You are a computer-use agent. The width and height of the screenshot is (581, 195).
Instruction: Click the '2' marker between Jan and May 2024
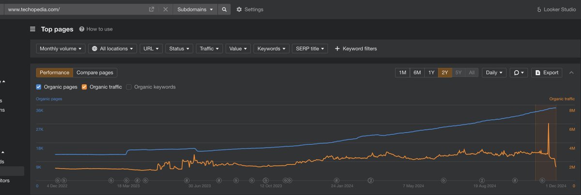tap(370, 180)
